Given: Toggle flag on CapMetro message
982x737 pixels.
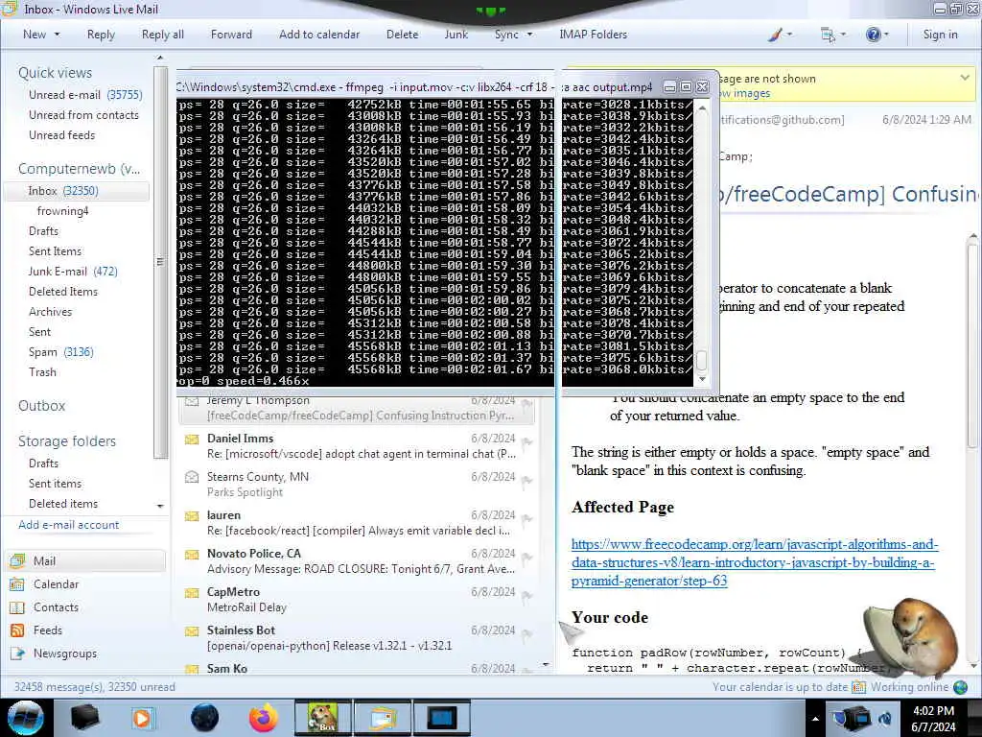Looking at the screenshot, I should click(527, 596).
